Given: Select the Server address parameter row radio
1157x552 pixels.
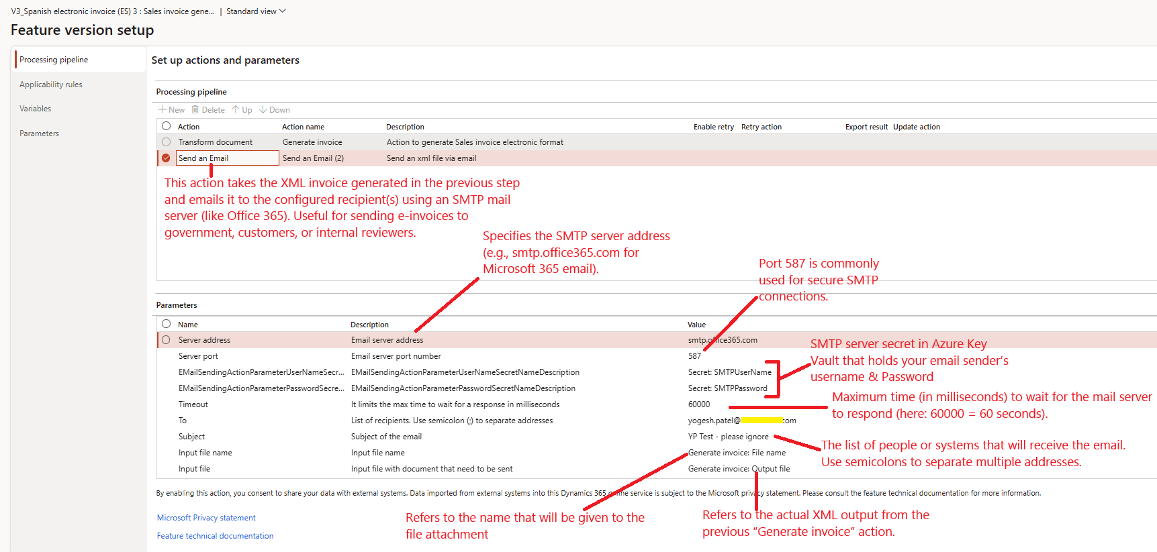Looking at the screenshot, I should (x=166, y=340).
